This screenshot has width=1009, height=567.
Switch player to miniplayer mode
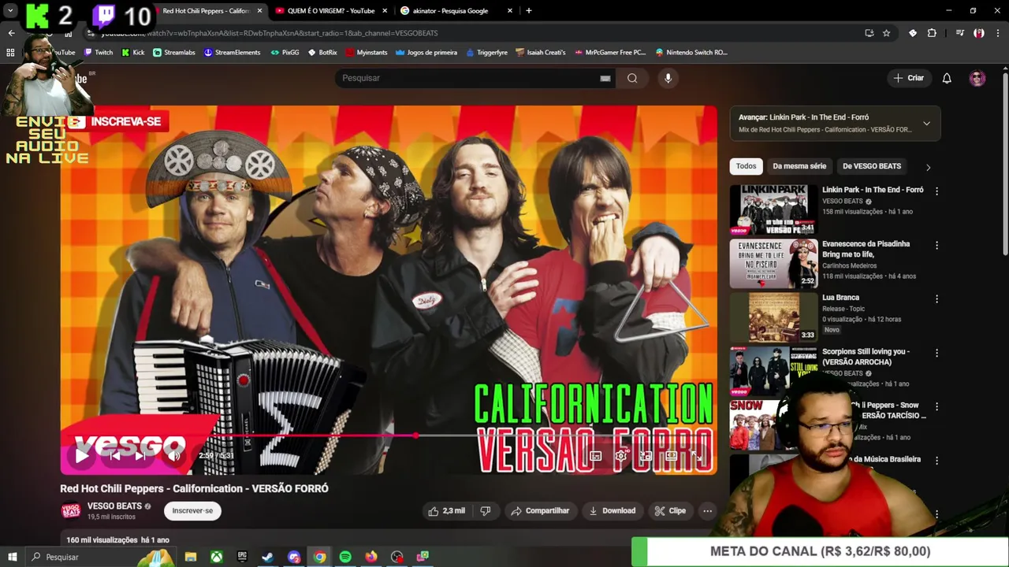coord(646,455)
